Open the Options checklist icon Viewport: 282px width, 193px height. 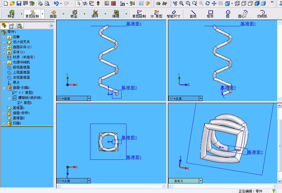click(141, 3)
